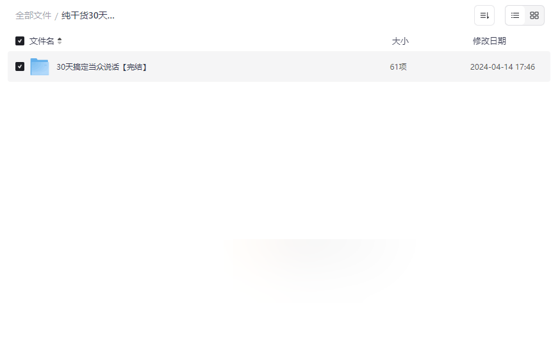Click the 61项 size cell
Viewport: 560px width, 344px height.
point(398,66)
